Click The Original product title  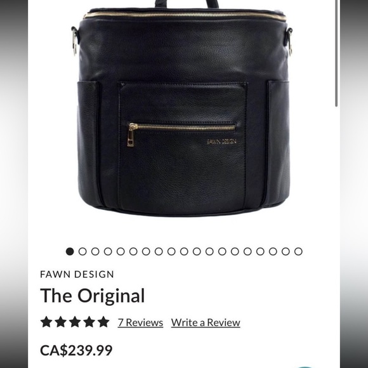point(93,296)
